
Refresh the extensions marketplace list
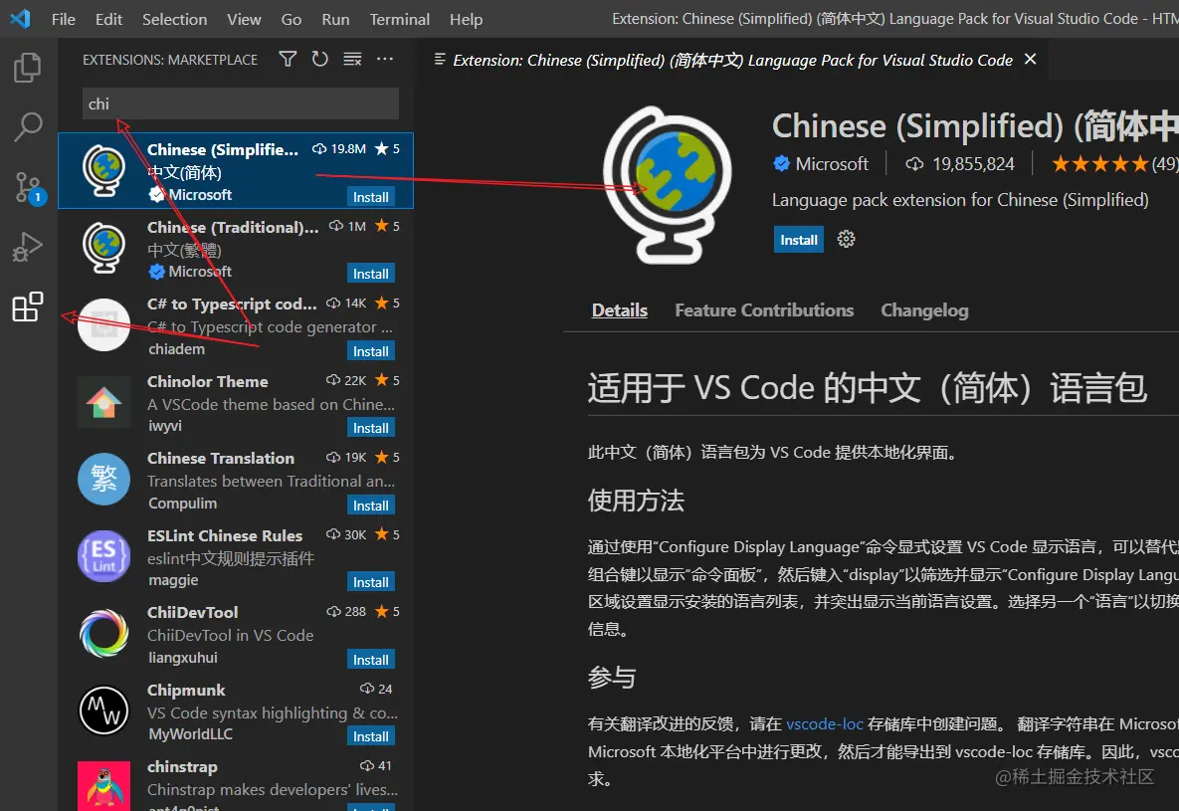[x=319, y=59]
